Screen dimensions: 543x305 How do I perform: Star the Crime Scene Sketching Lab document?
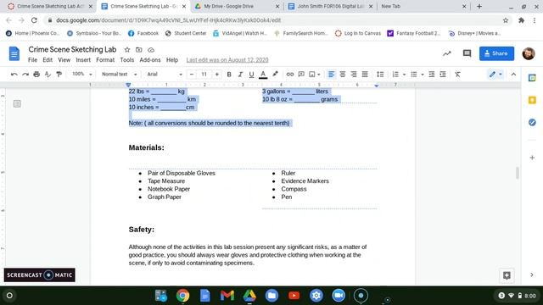[127, 50]
